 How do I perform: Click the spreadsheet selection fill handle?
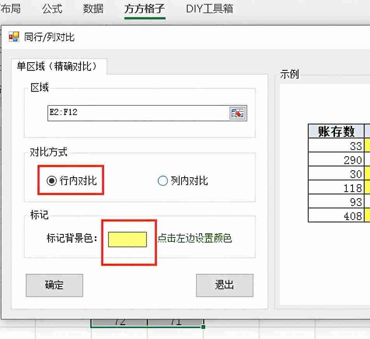[x=203, y=327]
